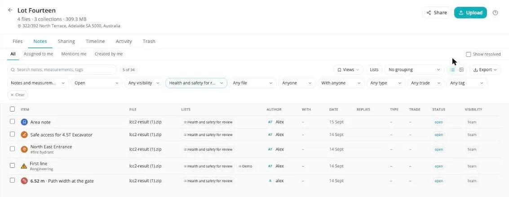Switch to the Sharing tab
The image size is (509, 197).
coord(66,41)
